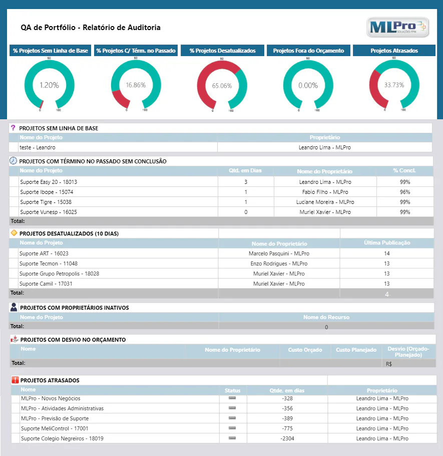Select 'Projetos Atrasados' gauge header
The width and height of the screenshot is (443, 456).
(x=394, y=51)
